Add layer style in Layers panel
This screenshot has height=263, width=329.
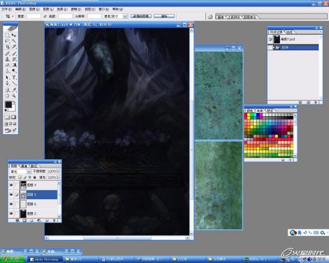(x=17, y=220)
